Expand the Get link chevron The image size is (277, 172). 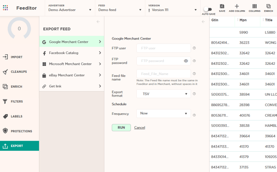point(100,86)
